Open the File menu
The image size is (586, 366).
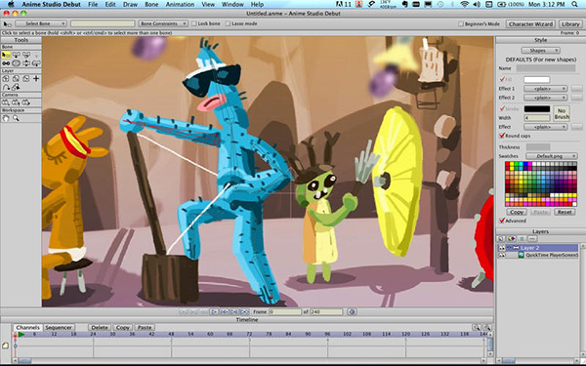93,5
